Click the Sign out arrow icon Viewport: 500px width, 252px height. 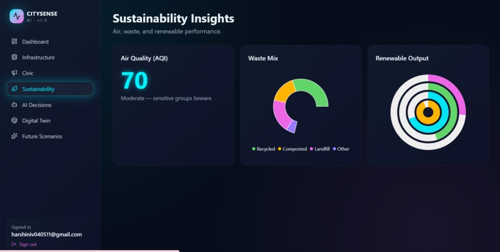click(x=14, y=245)
